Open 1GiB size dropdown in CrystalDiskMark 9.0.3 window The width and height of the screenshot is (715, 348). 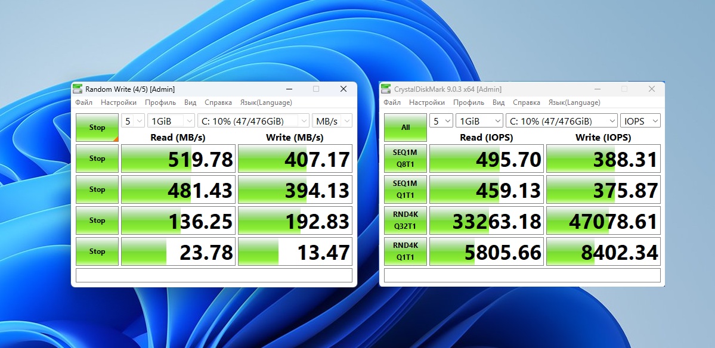click(479, 121)
